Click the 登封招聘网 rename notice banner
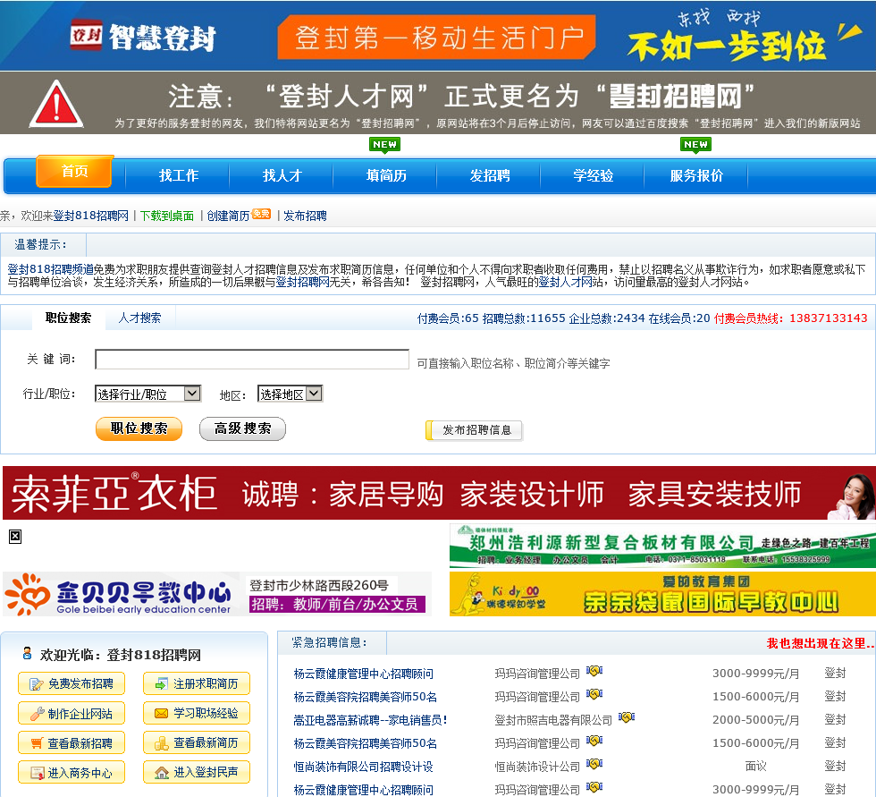876x797 pixels. [x=438, y=103]
